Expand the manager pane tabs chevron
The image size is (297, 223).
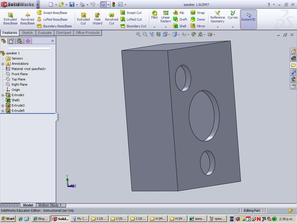tap(52, 41)
